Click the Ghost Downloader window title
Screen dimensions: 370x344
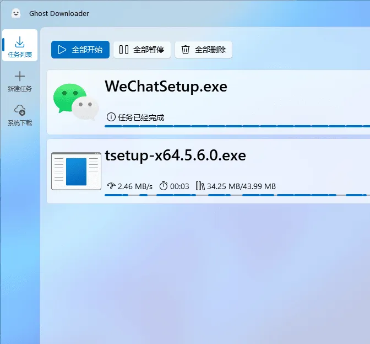tap(59, 13)
